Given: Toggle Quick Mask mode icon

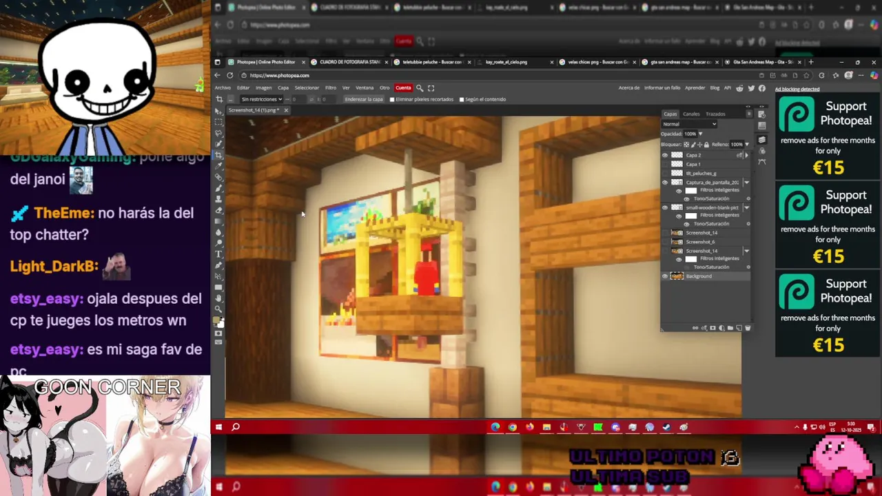Looking at the screenshot, I should [219, 332].
